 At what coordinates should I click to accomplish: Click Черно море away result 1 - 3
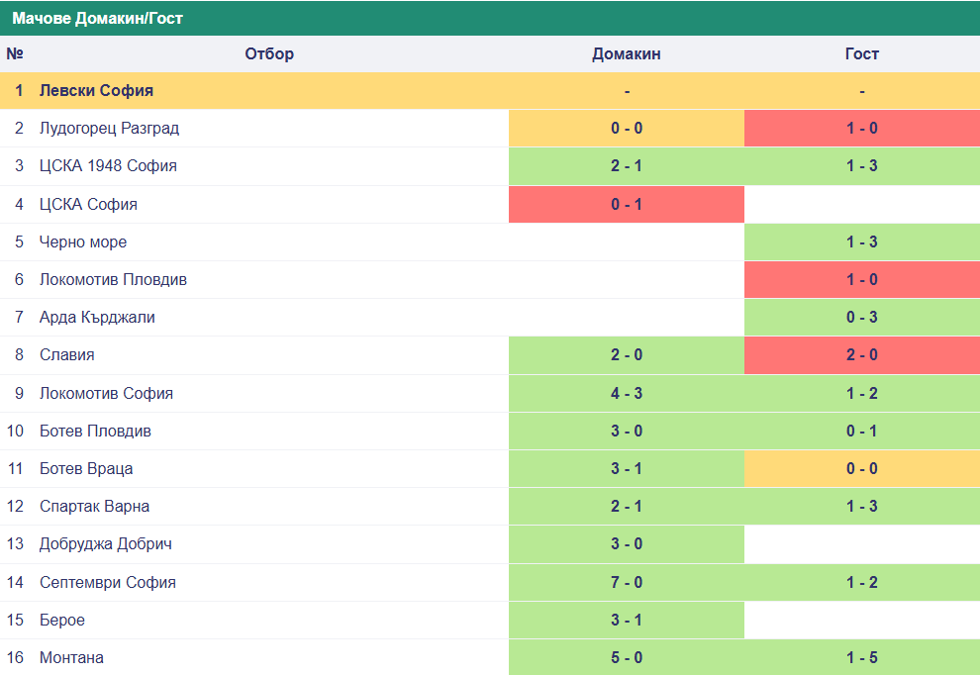click(862, 241)
